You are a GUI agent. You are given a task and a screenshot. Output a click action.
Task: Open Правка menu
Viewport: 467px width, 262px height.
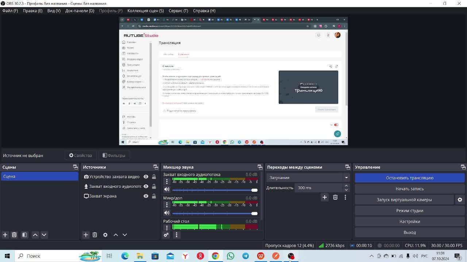point(32,11)
